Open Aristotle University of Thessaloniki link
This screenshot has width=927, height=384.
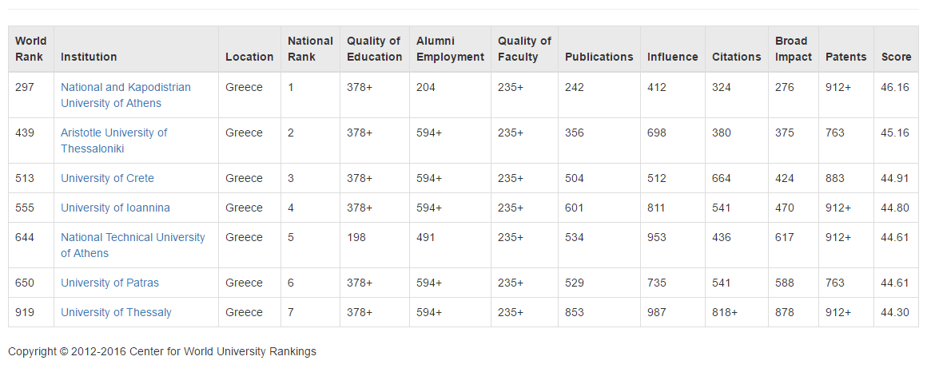(113, 141)
